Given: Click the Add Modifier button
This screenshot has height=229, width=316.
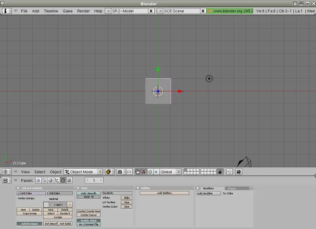Looking at the screenshot, I should [208, 193].
